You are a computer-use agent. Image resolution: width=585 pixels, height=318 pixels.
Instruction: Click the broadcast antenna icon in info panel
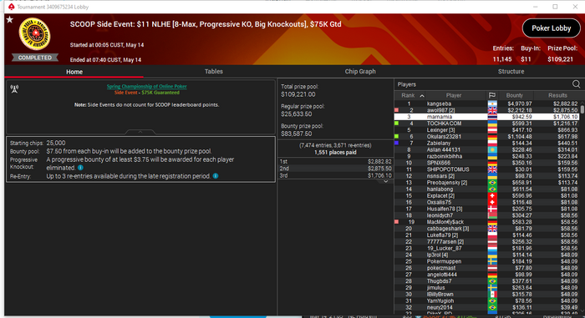(14, 88)
